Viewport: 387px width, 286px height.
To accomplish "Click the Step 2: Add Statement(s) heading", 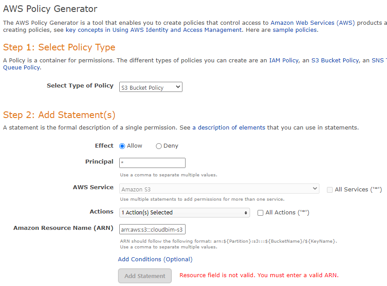I will click(x=59, y=115).
